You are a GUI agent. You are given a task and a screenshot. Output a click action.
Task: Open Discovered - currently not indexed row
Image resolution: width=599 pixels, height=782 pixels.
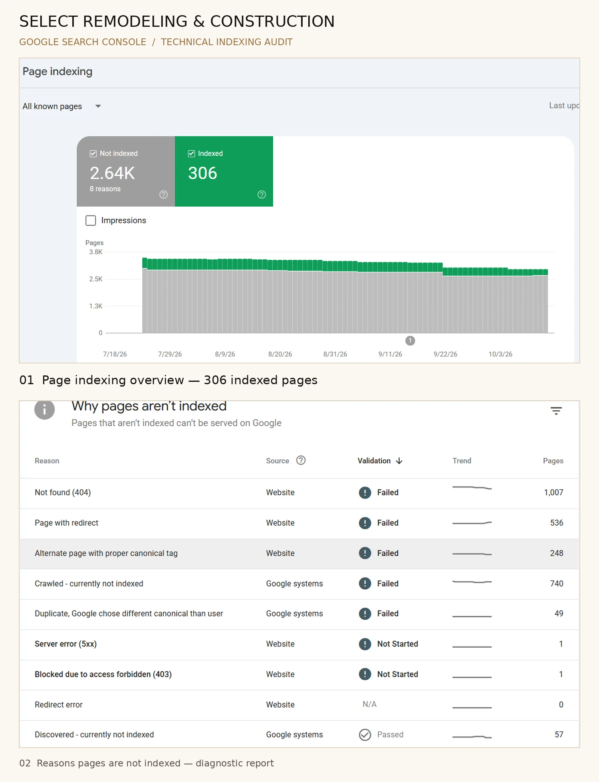(299, 734)
